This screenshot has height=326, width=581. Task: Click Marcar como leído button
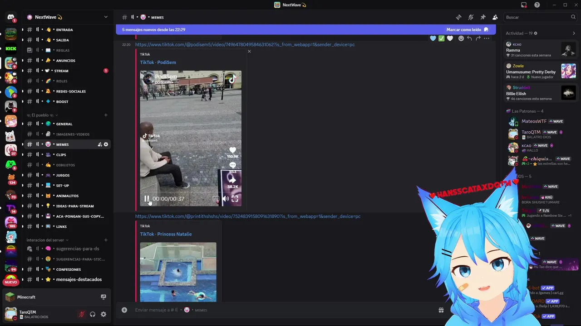(x=467, y=29)
